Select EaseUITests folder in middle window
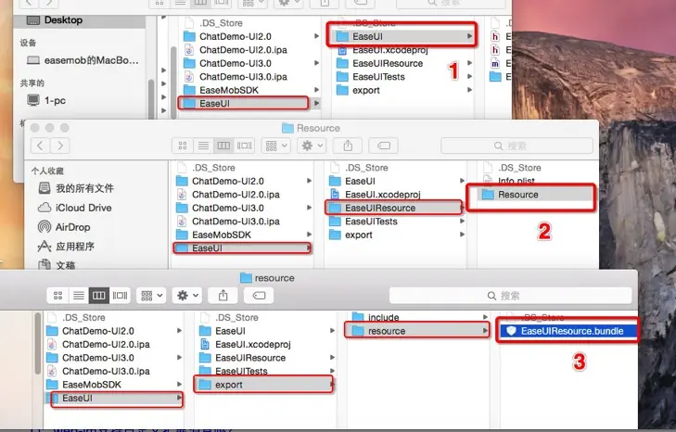Viewport: 676px width, 432px height. pyautogui.click(x=371, y=222)
